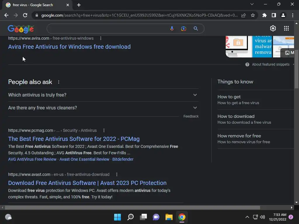Click the scroll right arrow
The height and width of the screenshot is (224, 299).
[292, 207]
